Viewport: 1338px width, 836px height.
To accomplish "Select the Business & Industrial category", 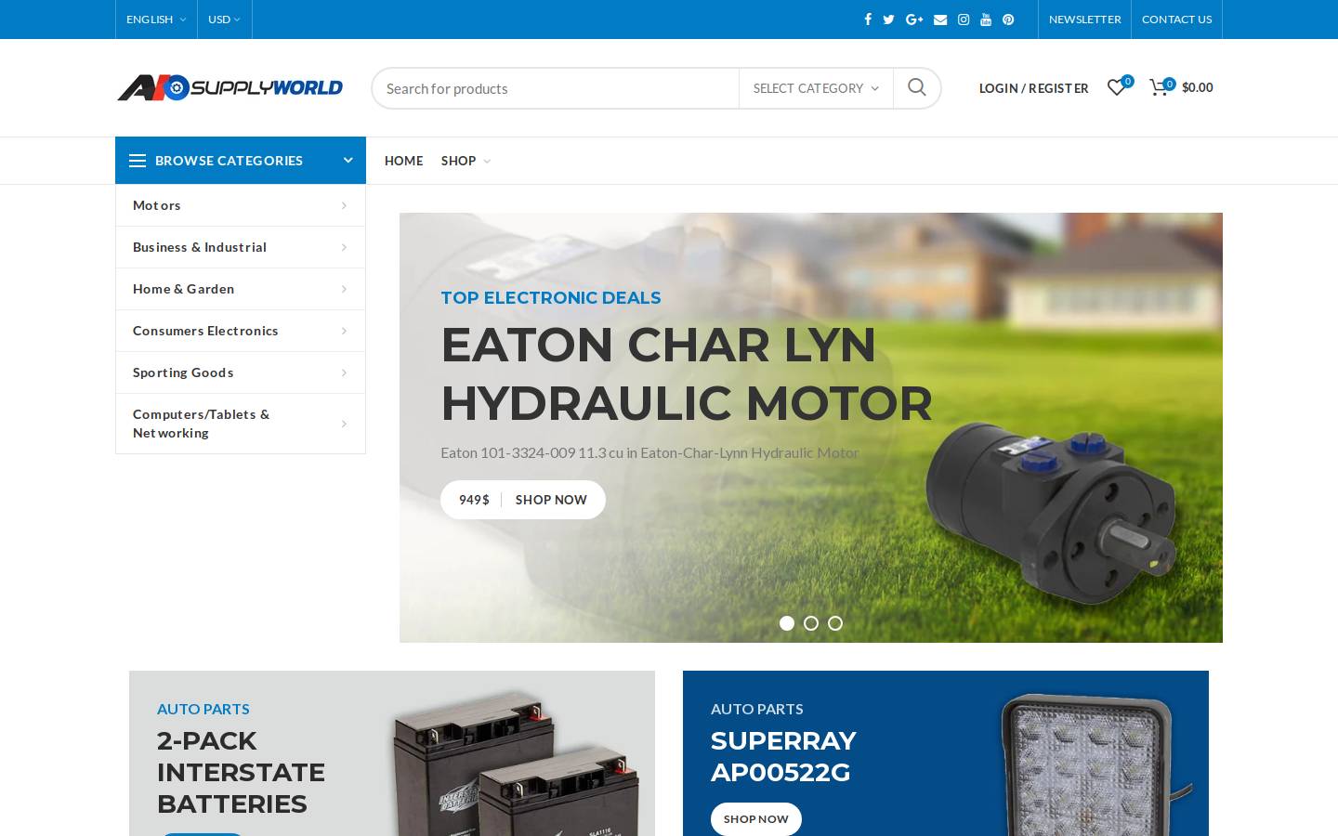I will pos(241,247).
